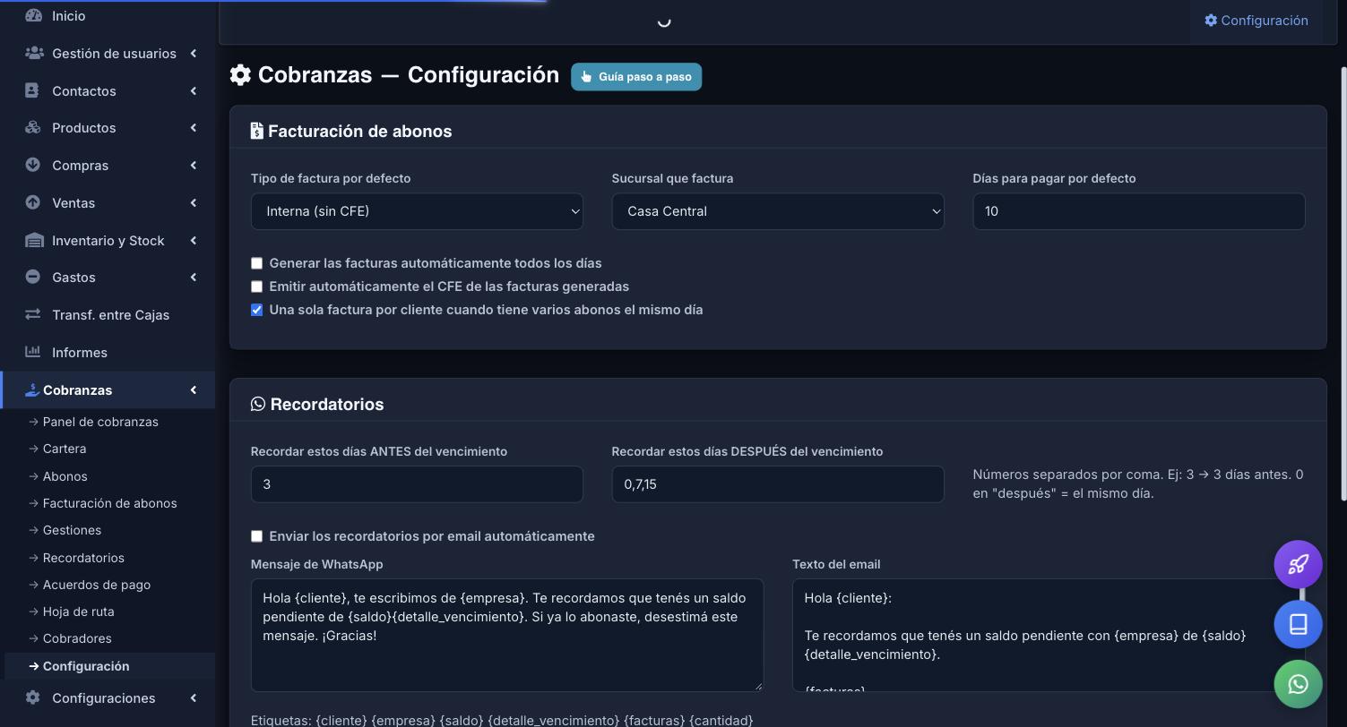Collapse the Cobranzas submenu arrow
The width and height of the screenshot is (1347, 727).
pos(194,389)
